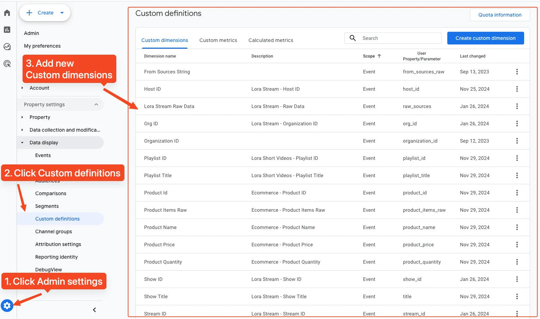The image size is (540, 319).
Task: Open DebugView link
Action: coord(49,270)
